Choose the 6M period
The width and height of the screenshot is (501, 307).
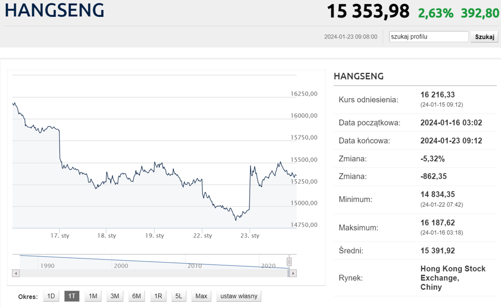coord(136,296)
